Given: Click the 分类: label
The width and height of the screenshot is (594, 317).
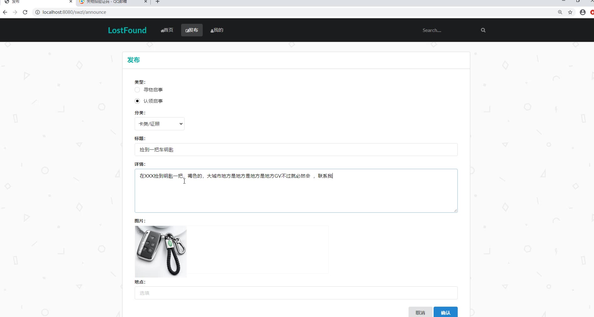Looking at the screenshot, I should (x=140, y=113).
